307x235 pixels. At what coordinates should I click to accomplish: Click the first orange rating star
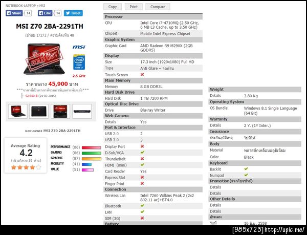(14, 167)
